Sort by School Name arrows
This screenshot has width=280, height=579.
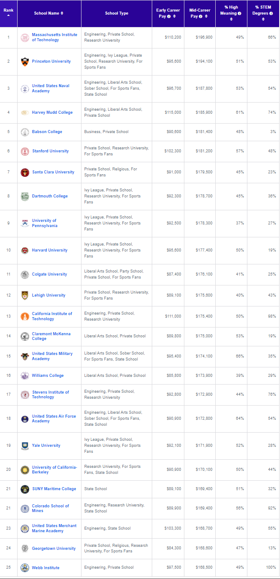pyautogui.click(x=62, y=13)
